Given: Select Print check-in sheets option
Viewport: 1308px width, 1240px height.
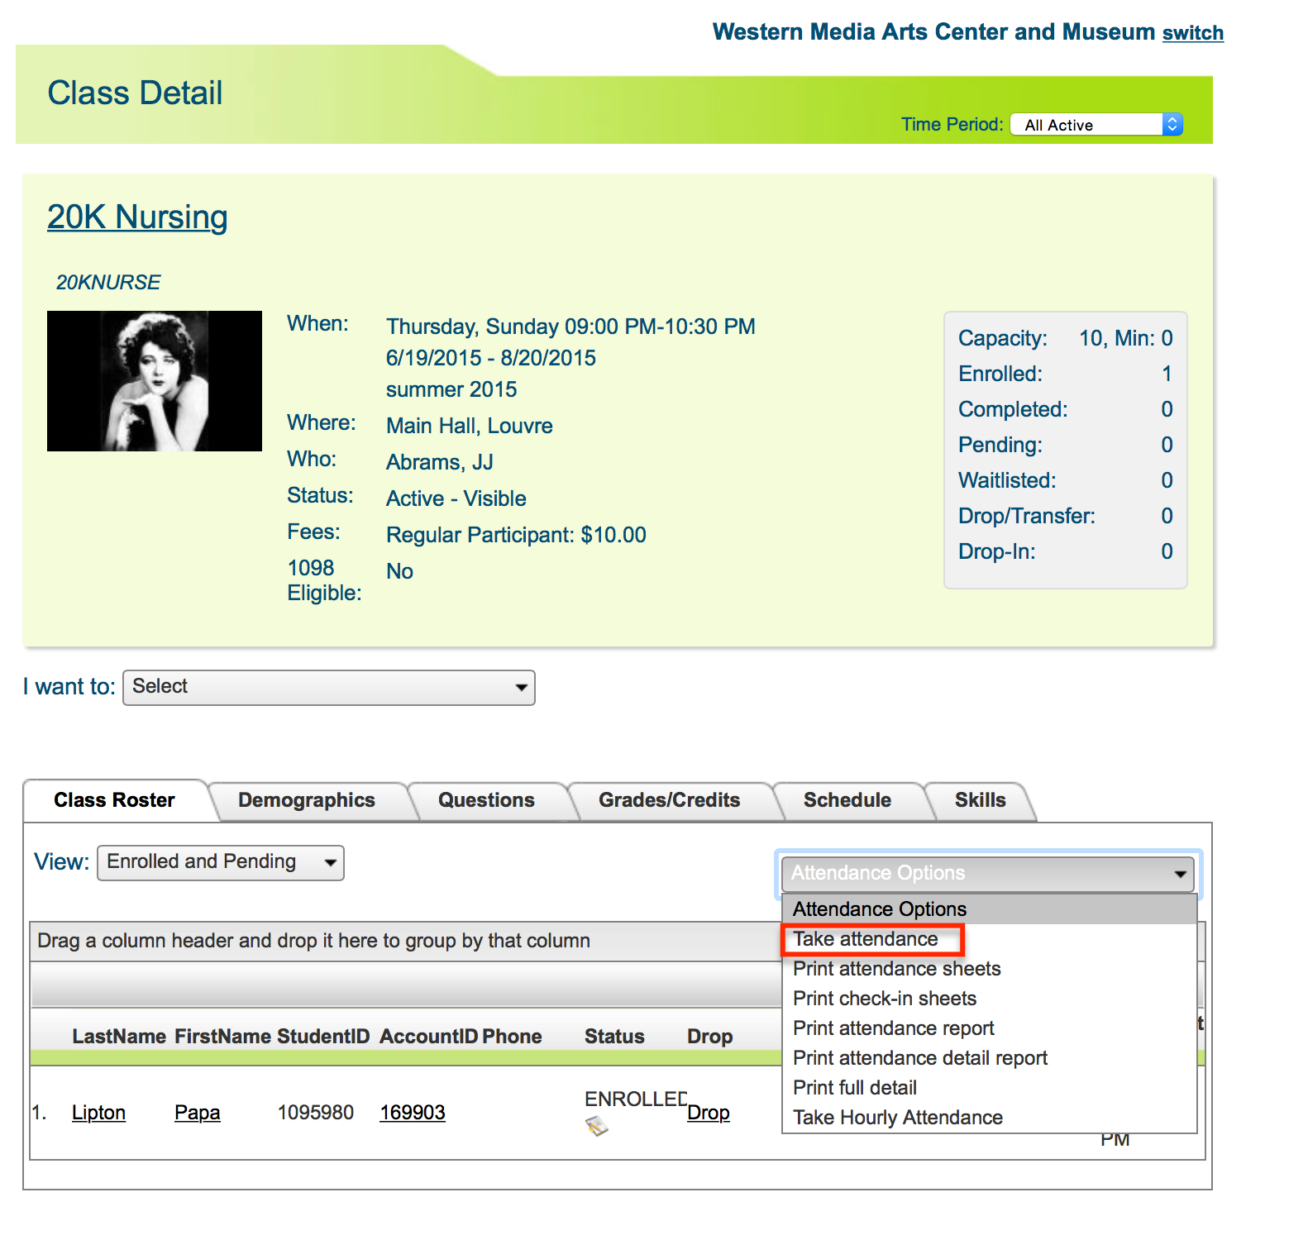Looking at the screenshot, I should click(884, 999).
